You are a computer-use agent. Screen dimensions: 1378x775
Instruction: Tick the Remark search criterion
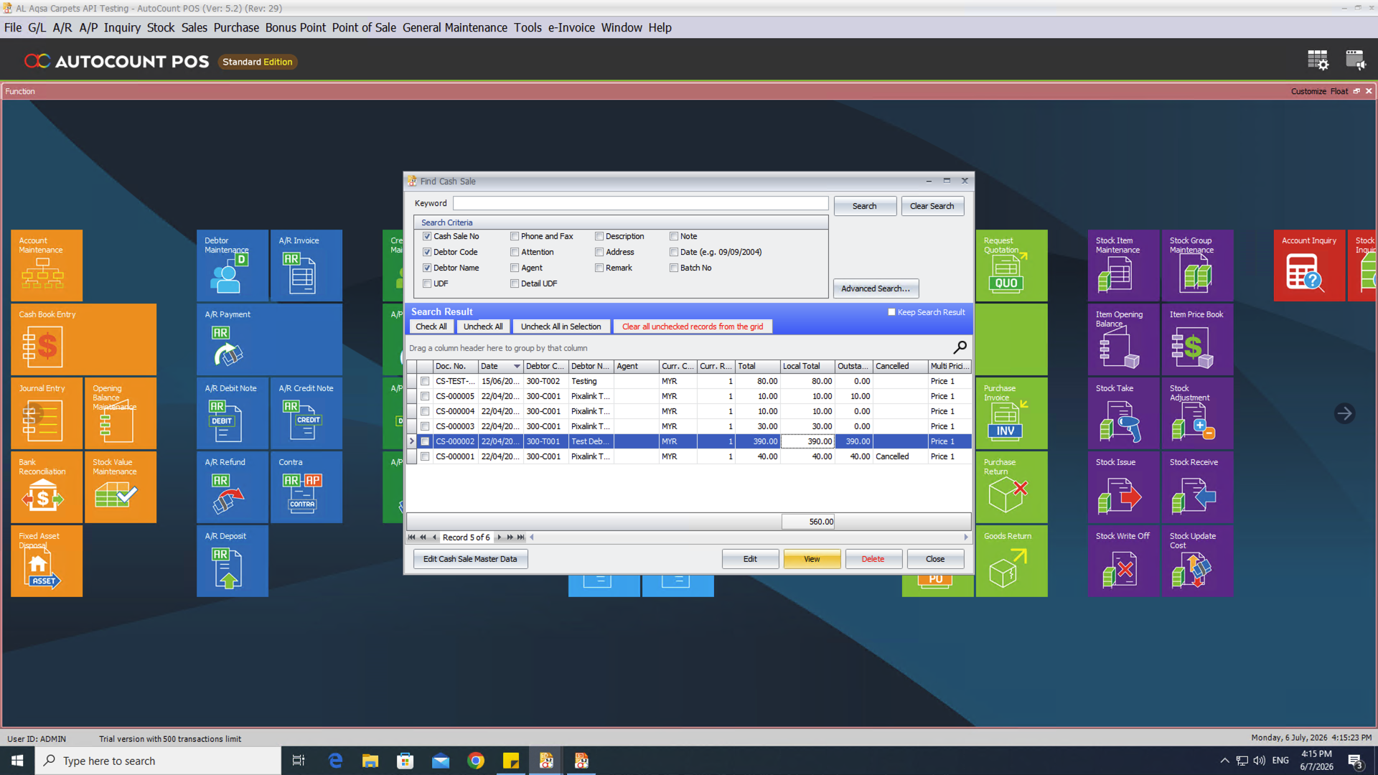pyautogui.click(x=599, y=268)
